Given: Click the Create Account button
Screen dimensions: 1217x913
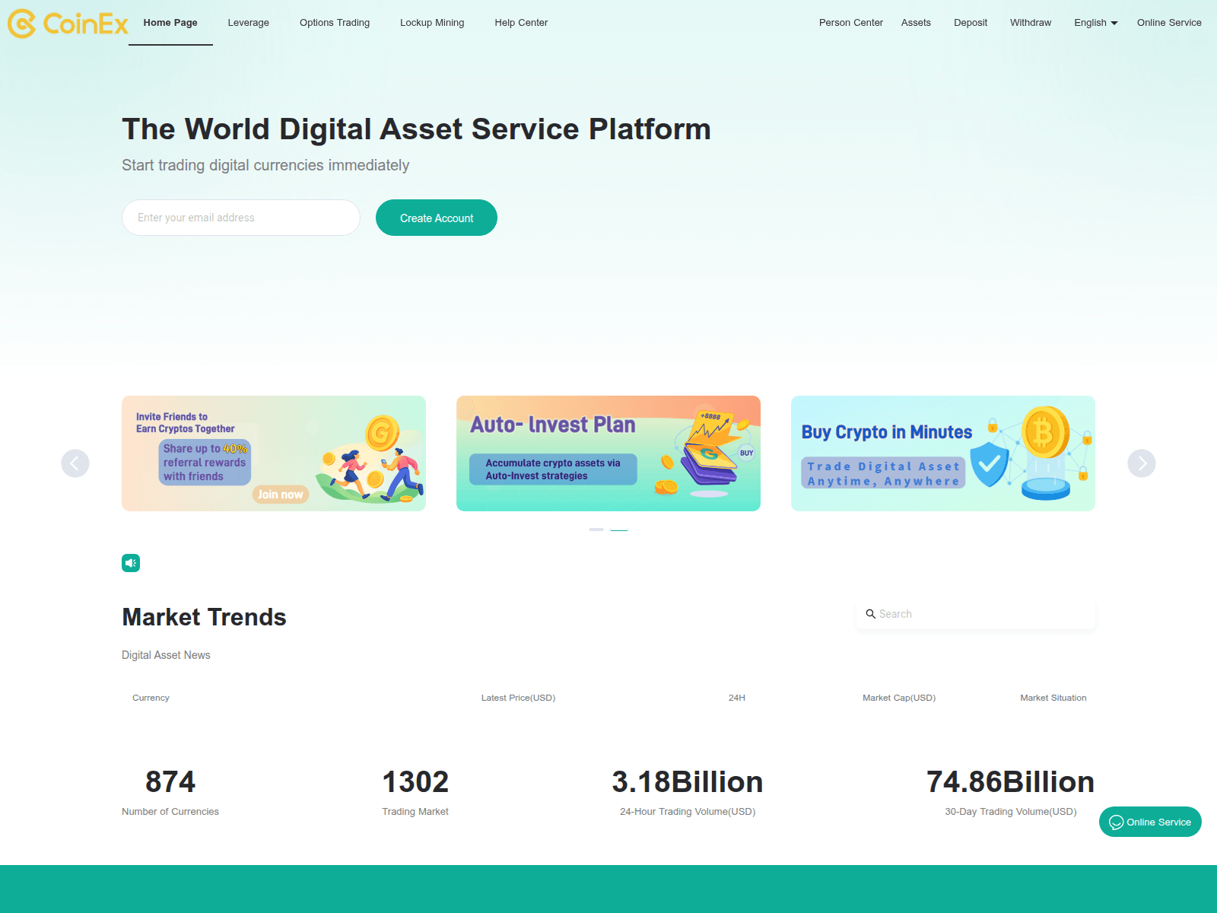Looking at the screenshot, I should pos(437,218).
